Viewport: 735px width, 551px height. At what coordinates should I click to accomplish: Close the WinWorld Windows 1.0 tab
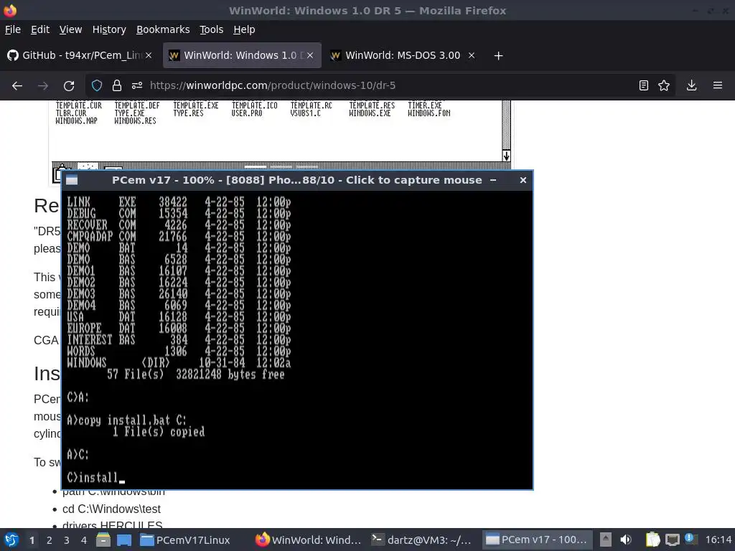[310, 55]
